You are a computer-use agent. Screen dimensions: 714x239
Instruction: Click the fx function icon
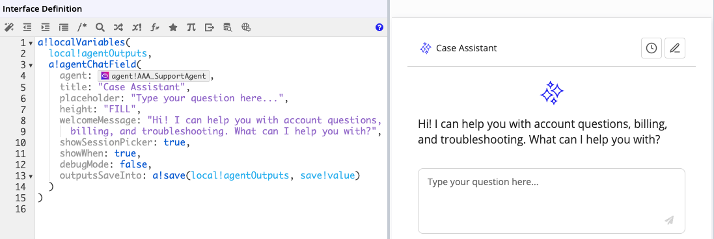pos(155,27)
